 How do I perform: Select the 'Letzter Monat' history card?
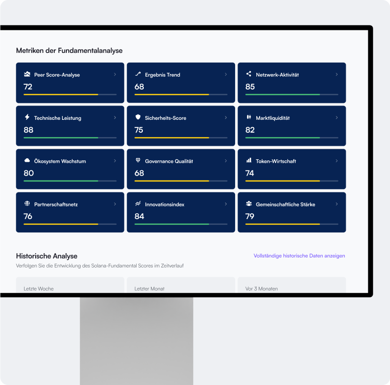(x=181, y=285)
